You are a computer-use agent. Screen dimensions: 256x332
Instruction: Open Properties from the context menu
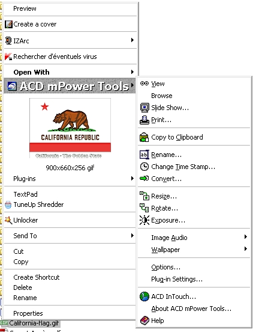pos(70,313)
